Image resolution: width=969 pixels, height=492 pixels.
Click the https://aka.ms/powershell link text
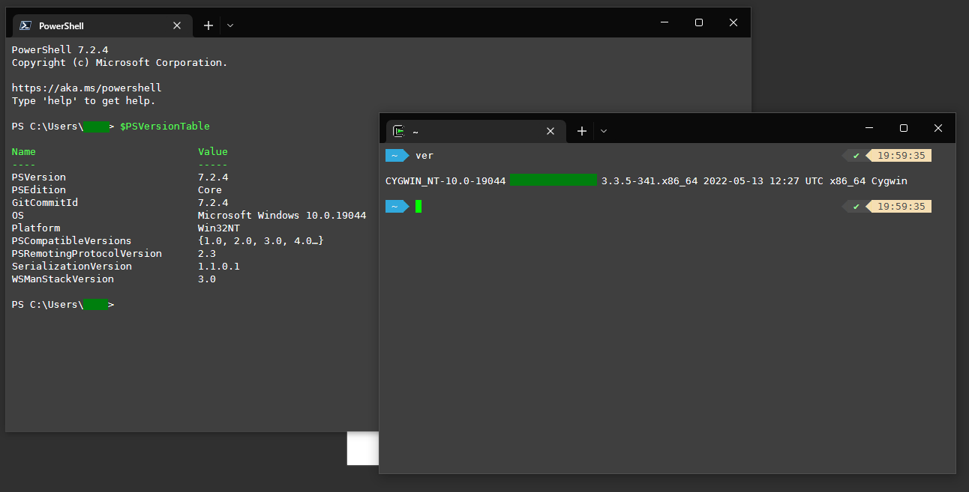click(x=87, y=88)
